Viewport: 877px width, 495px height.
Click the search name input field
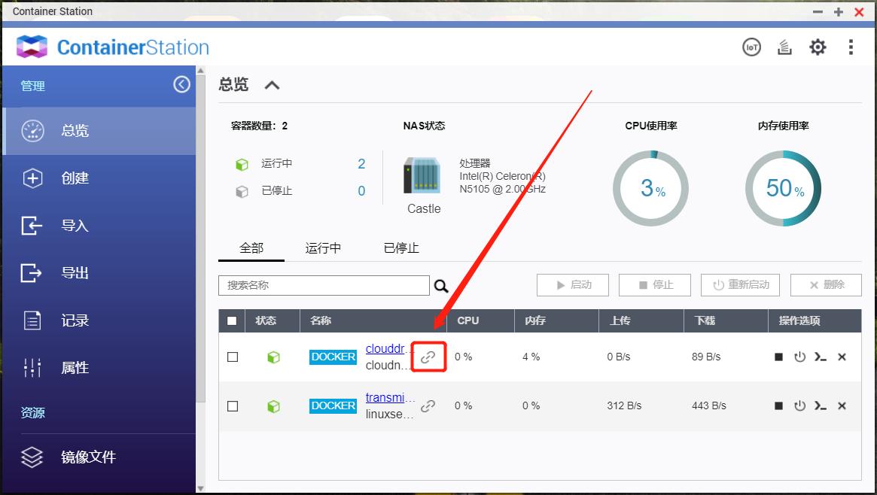coord(324,285)
